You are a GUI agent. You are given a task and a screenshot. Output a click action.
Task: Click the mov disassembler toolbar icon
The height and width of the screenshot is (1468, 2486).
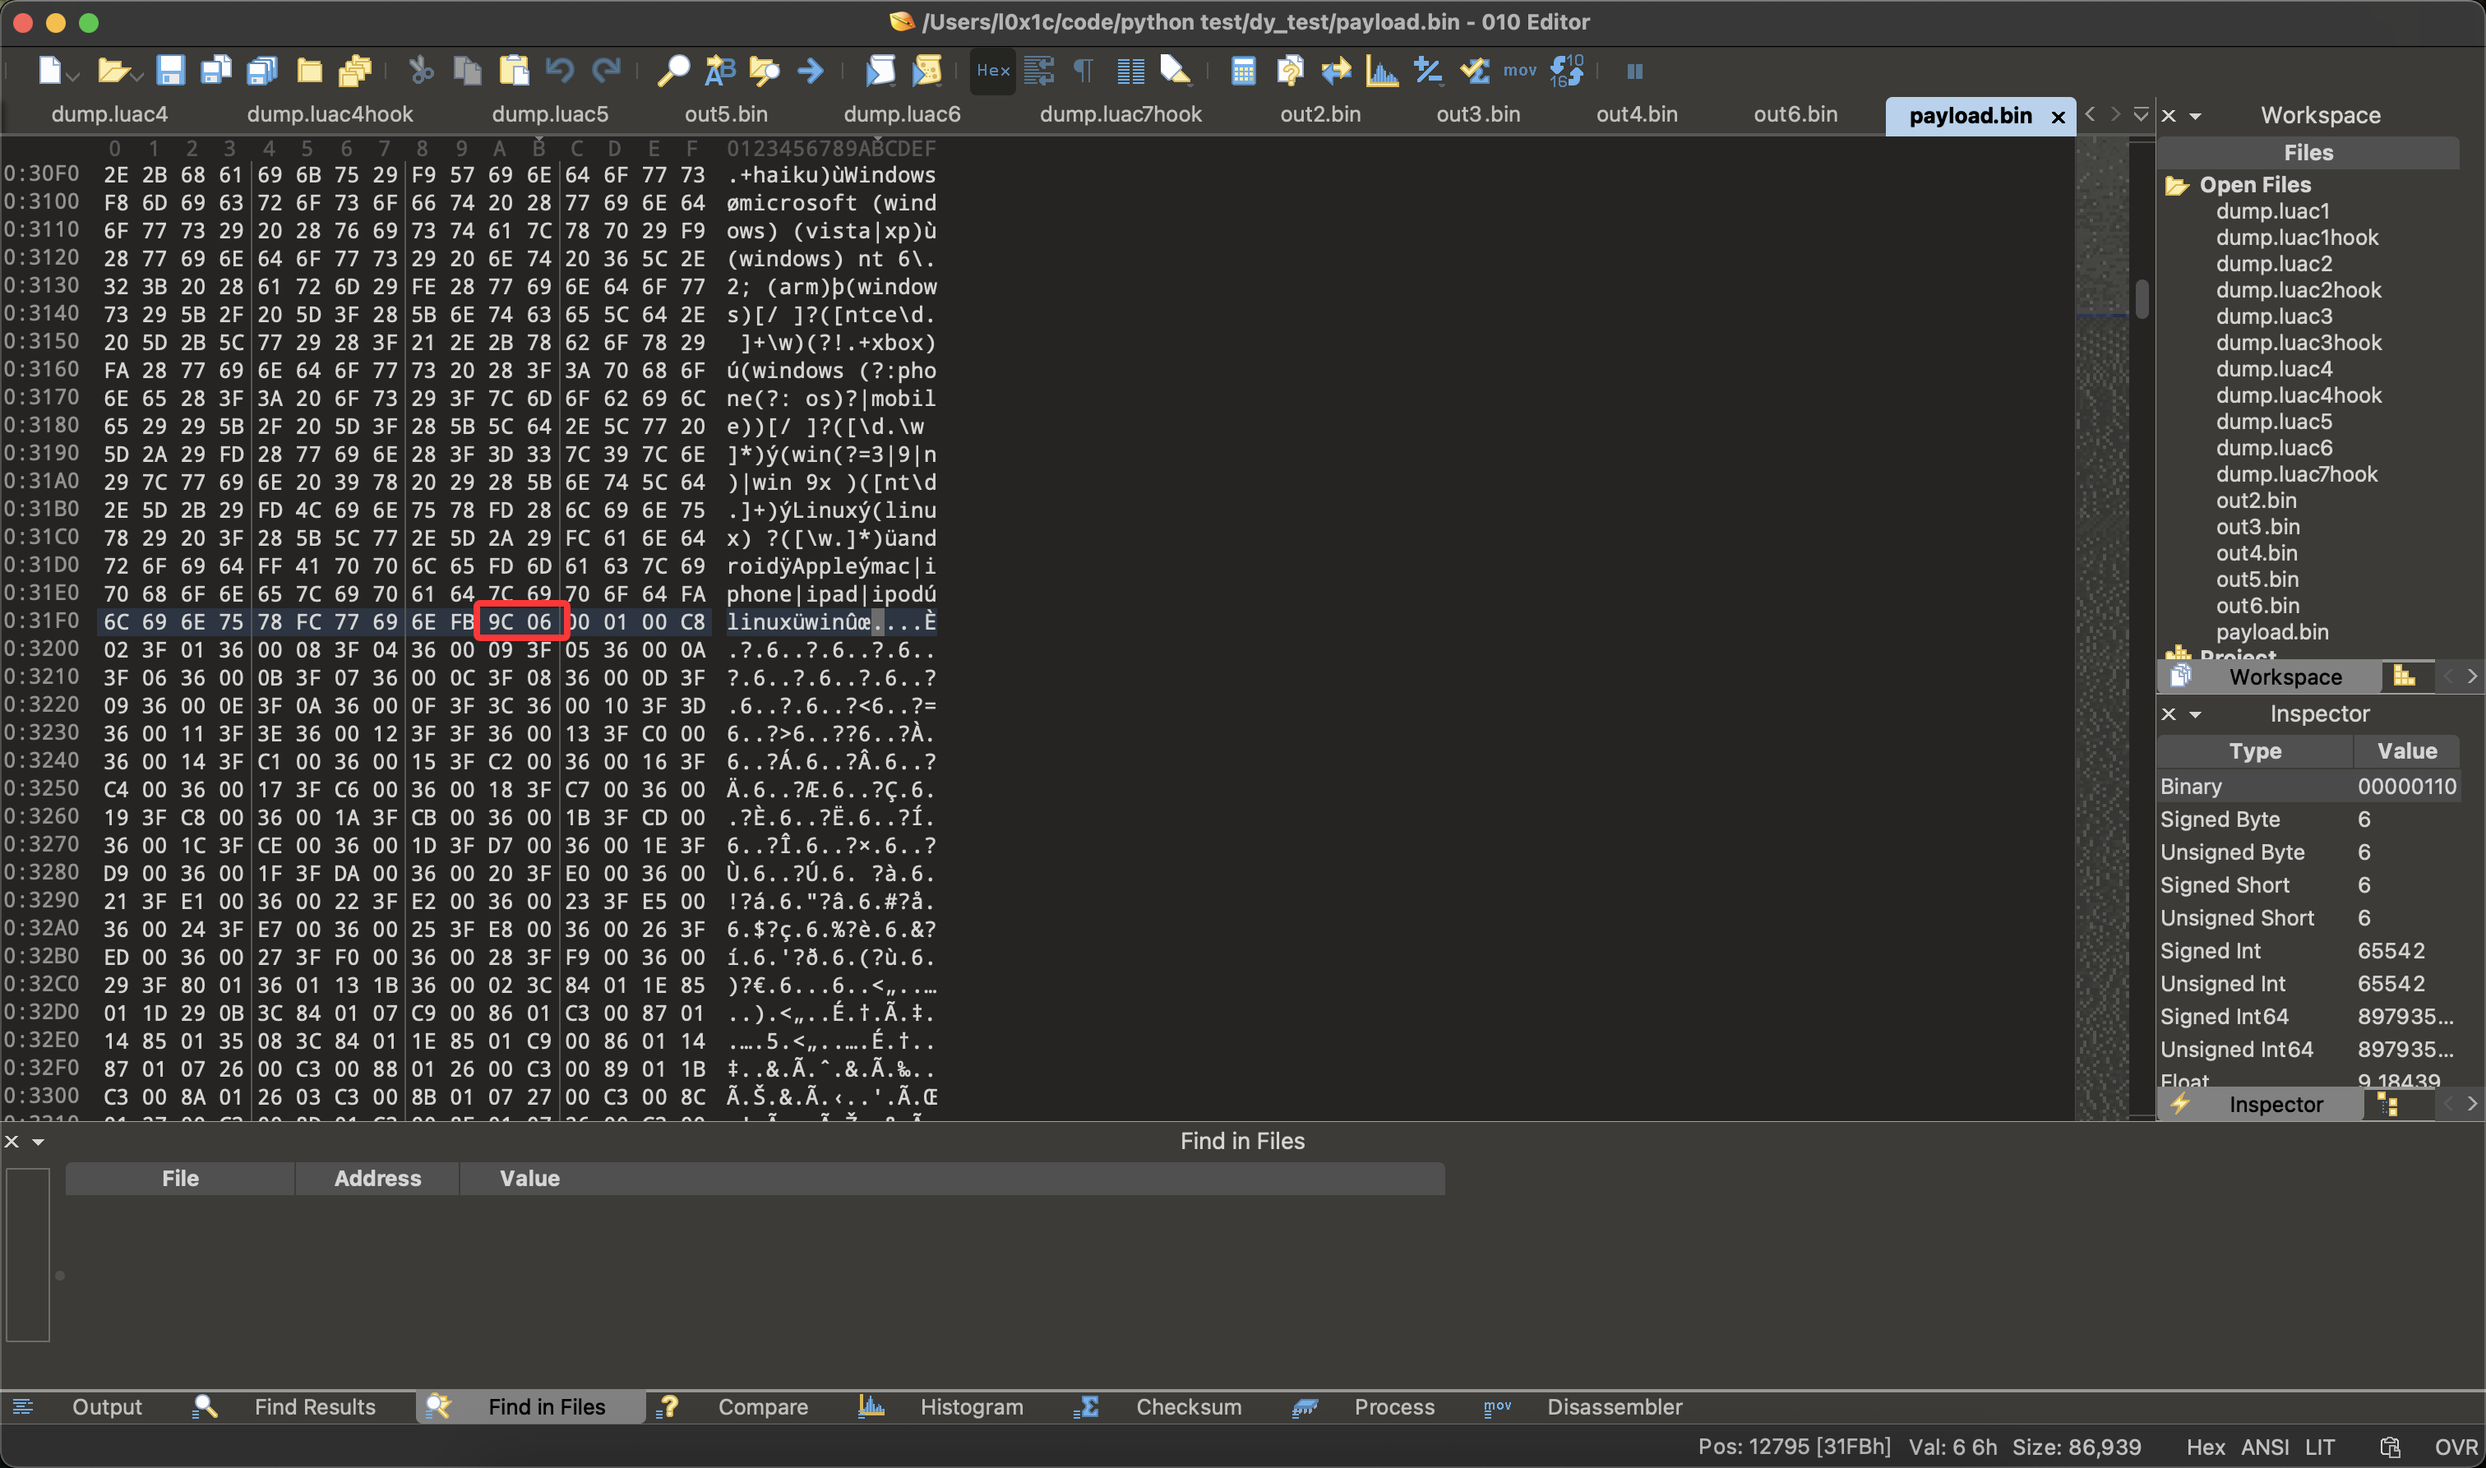click(1519, 70)
